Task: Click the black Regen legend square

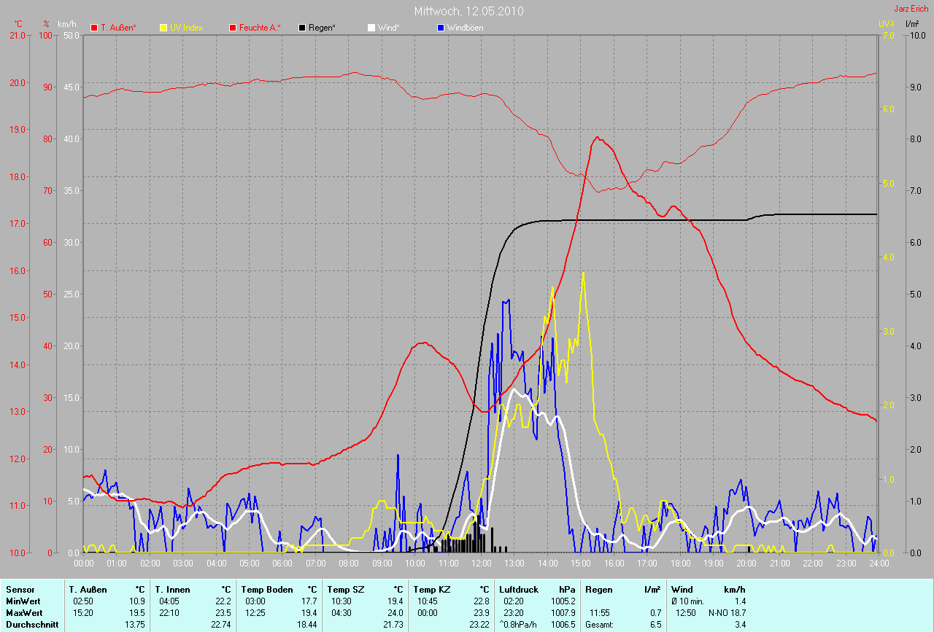Action: 302,28
